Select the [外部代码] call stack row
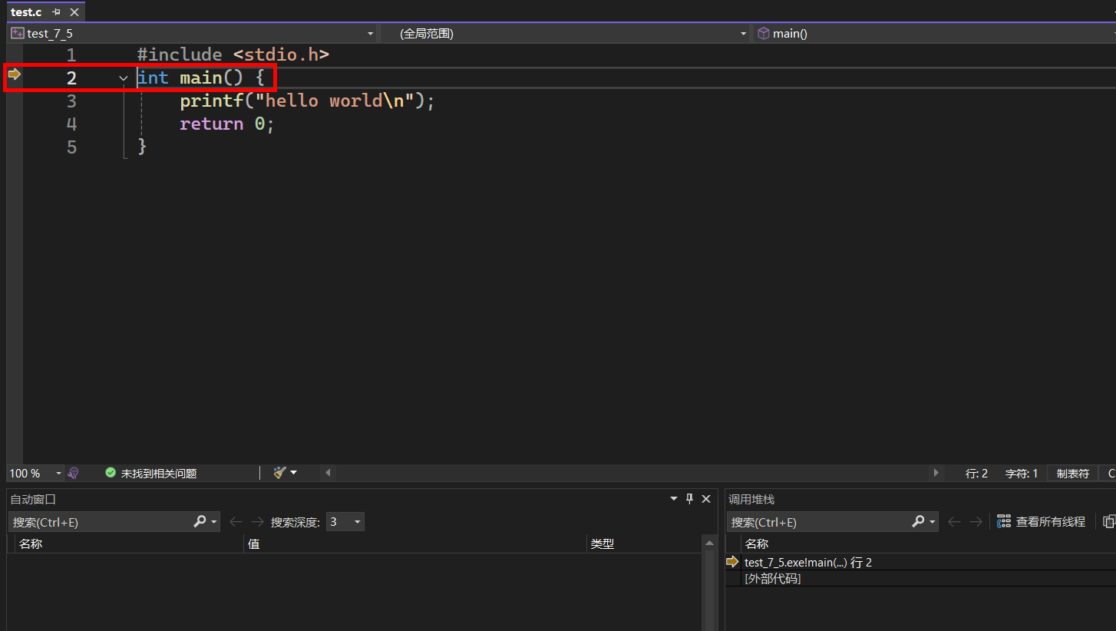1116x631 pixels. point(773,579)
